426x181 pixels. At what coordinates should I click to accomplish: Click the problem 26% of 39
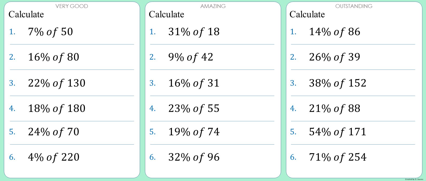click(335, 57)
